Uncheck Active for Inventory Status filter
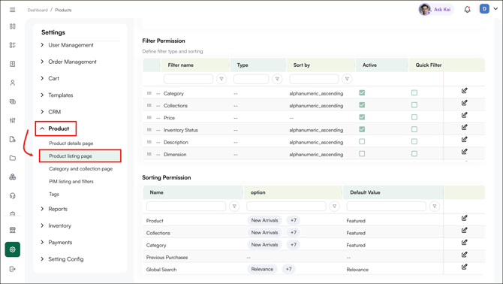The width and height of the screenshot is (503, 284). click(x=362, y=129)
